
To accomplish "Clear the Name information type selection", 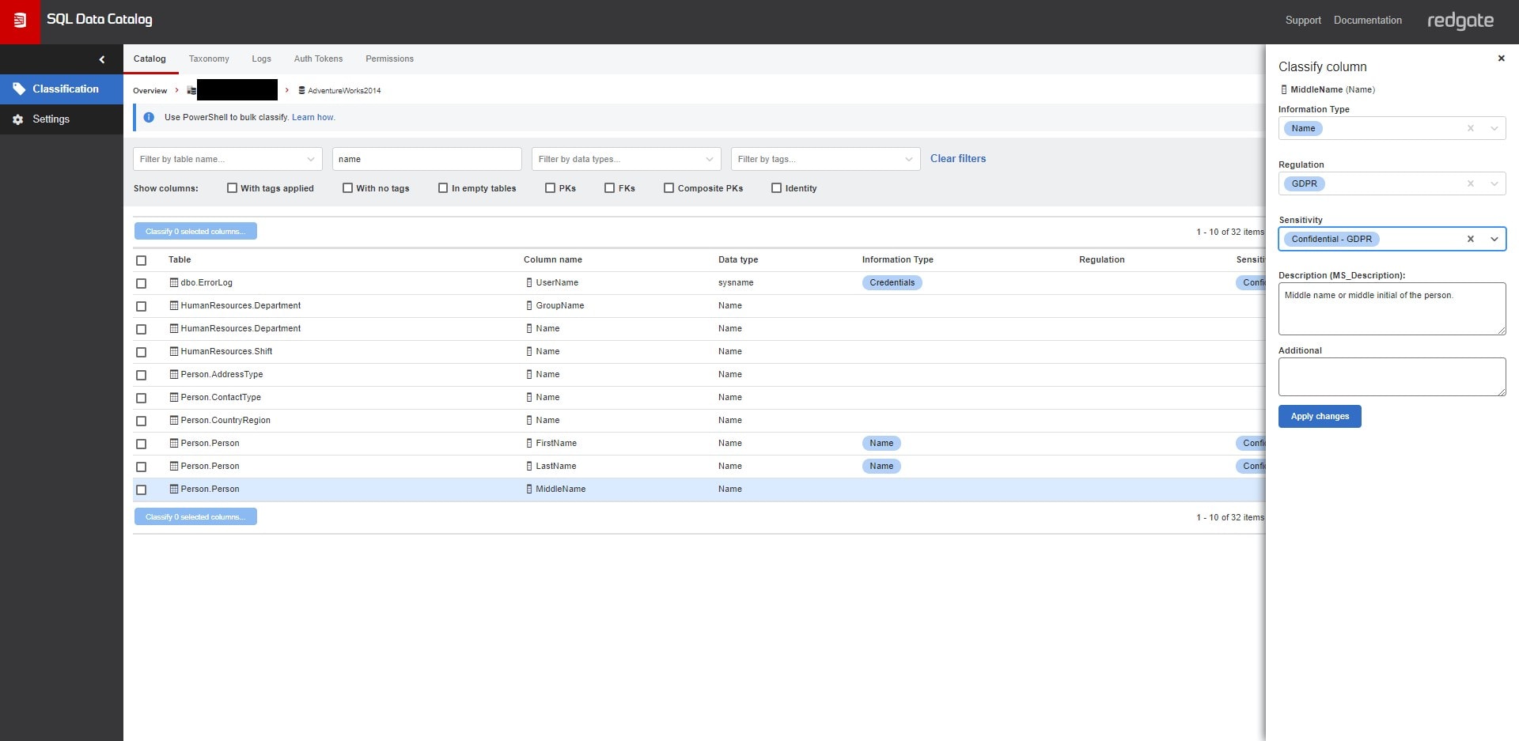I will (x=1471, y=128).
